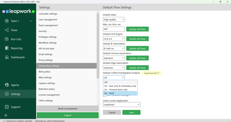The width and height of the screenshot is (231, 122).
Task: Click the external link icon beside Experimental
Action: (x=158, y=73)
